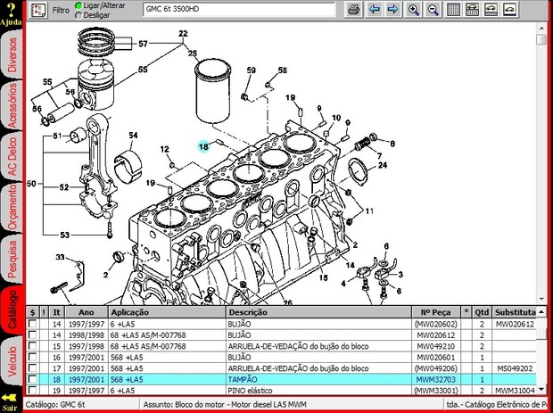
Task: Open Ajuda help question mark
Action: click(11, 13)
